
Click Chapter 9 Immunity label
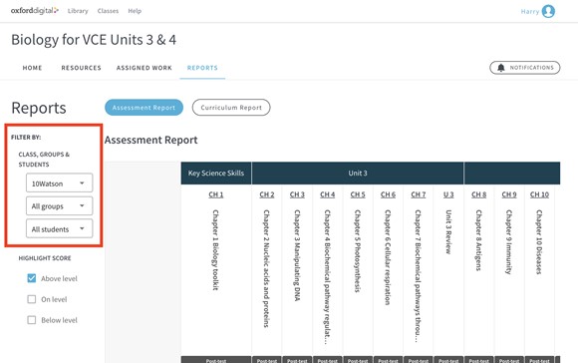pyautogui.click(x=509, y=242)
